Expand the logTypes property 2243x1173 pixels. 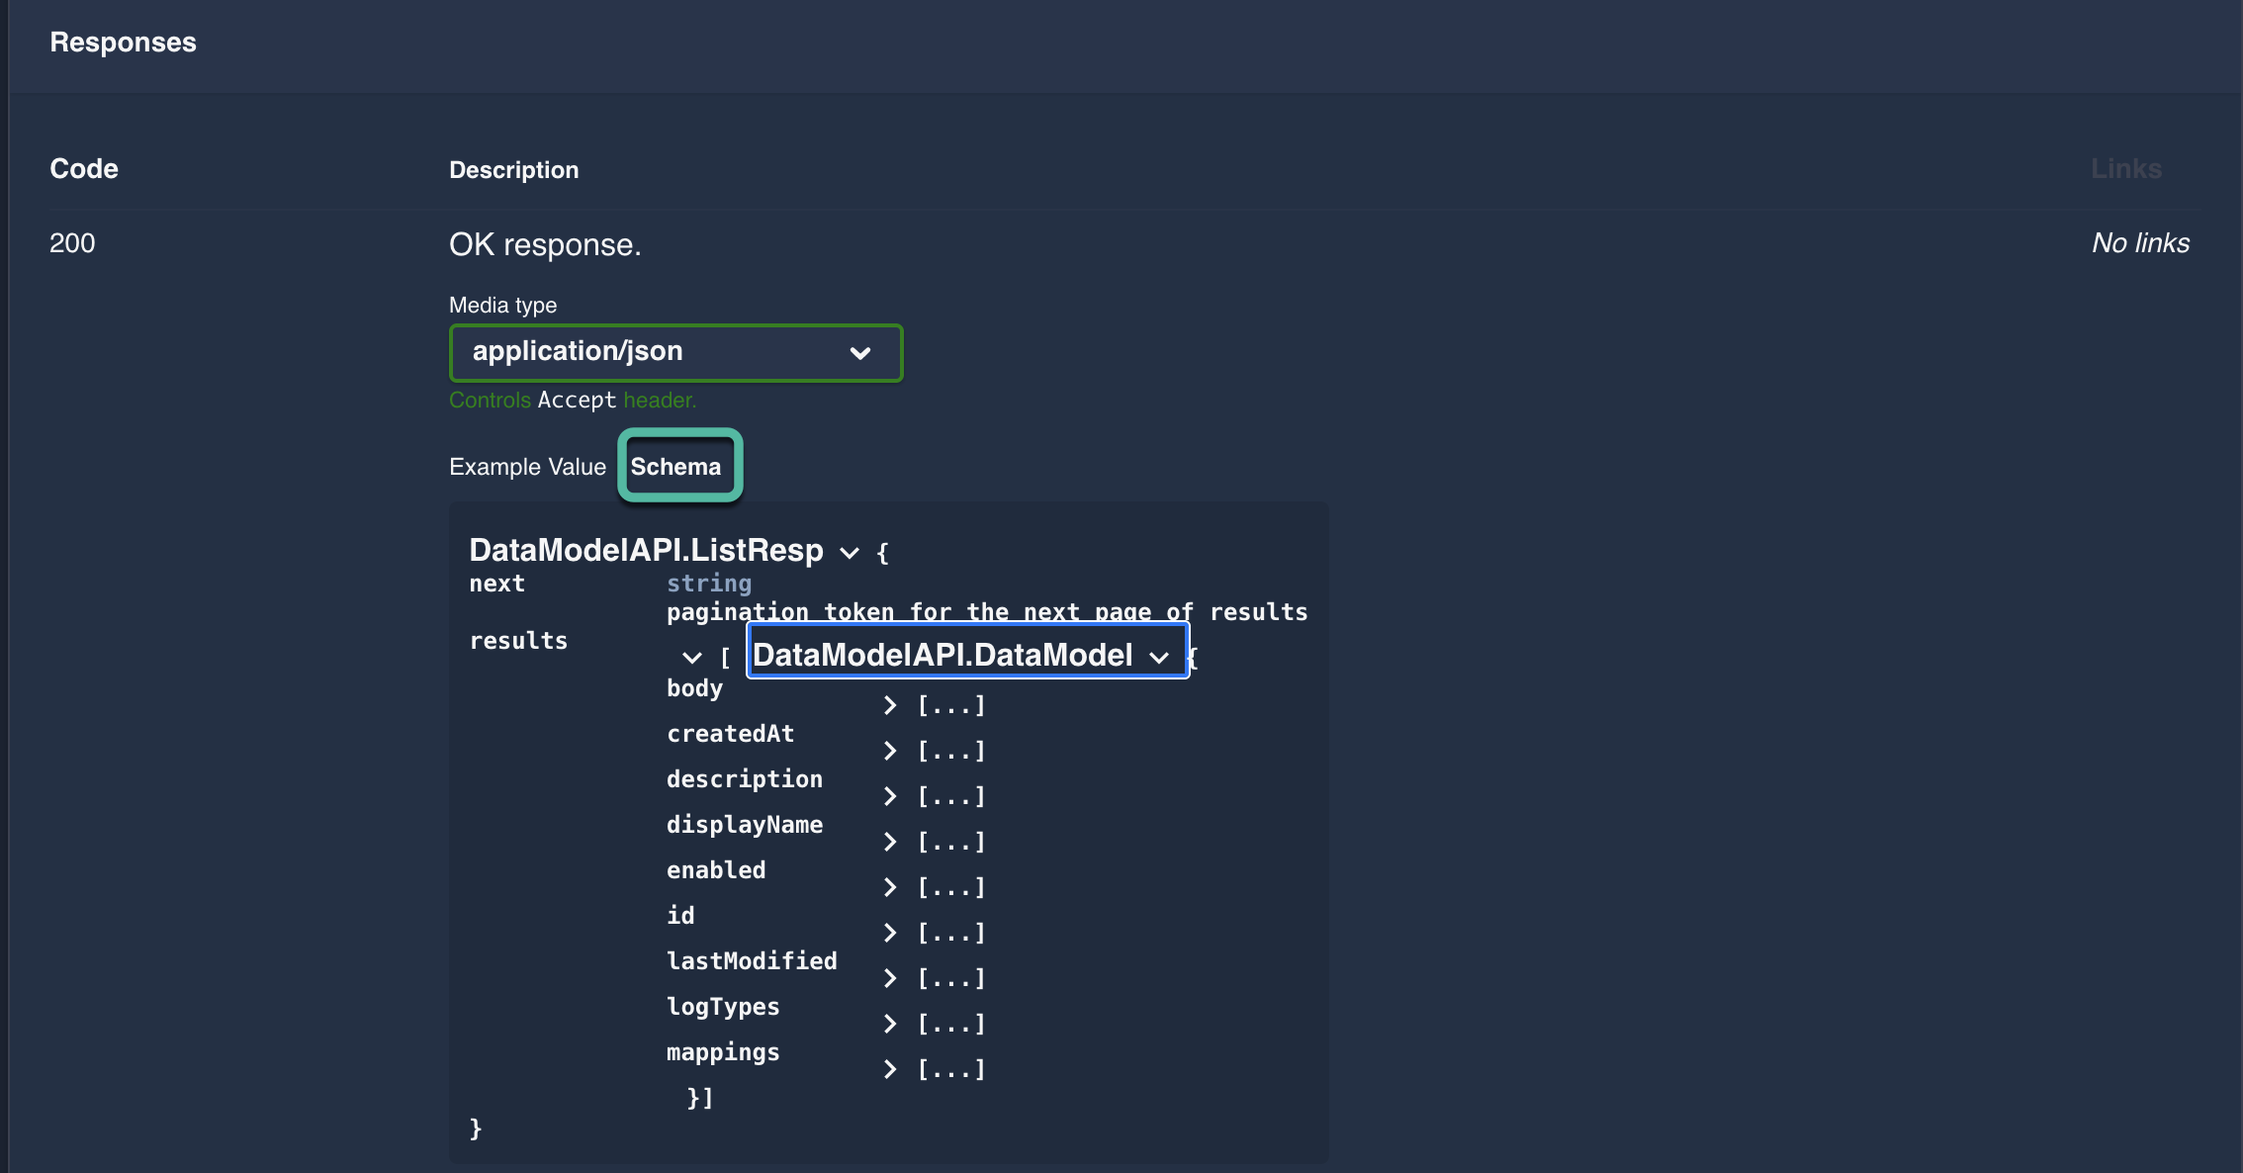(x=889, y=1023)
